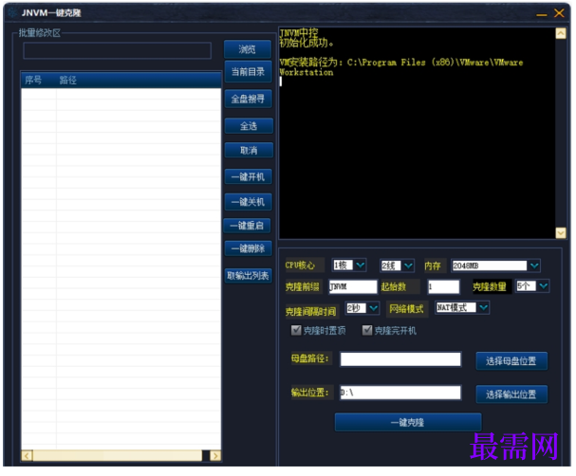This screenshot has width=576, height=476.
Task: Click the list's horizontal scrollbar thumb
Action: point(117,455)
